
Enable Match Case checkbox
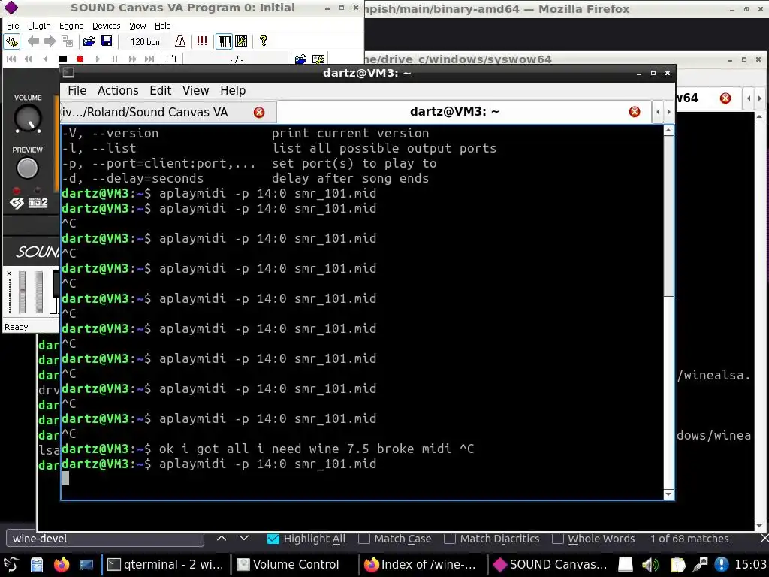tap(364, 539)
